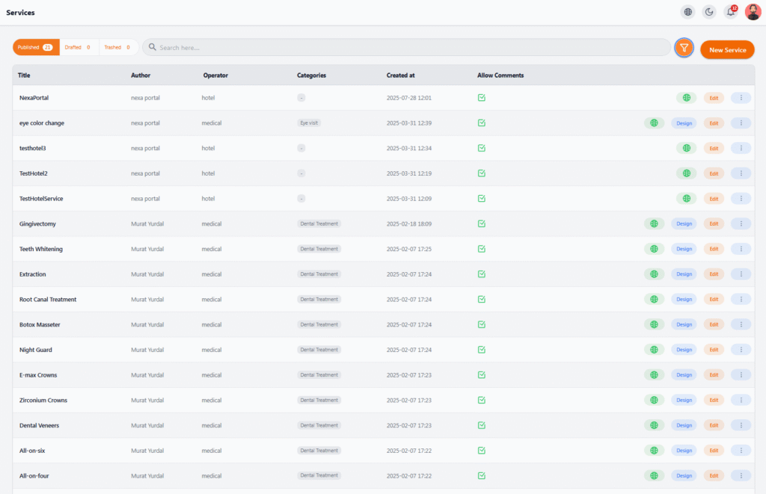This screenshot has height=494, width=766.
Task: Toggle Allow Comments checkbox for Teeth Whitening
Action: pos(482,249)
